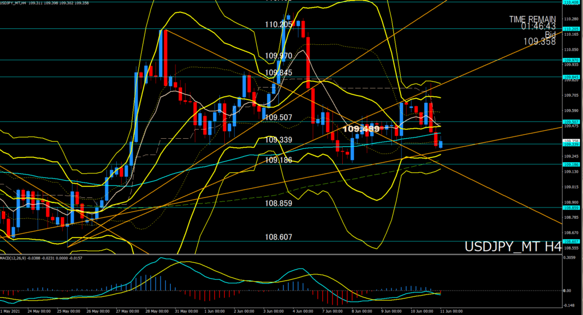Click the 8 Jun 00:00 date label

(362, 311)
